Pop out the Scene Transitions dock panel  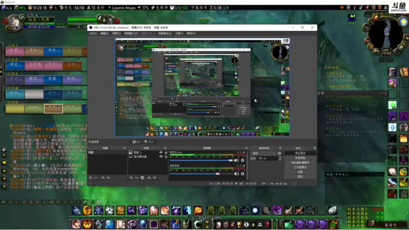pos(280,148)
